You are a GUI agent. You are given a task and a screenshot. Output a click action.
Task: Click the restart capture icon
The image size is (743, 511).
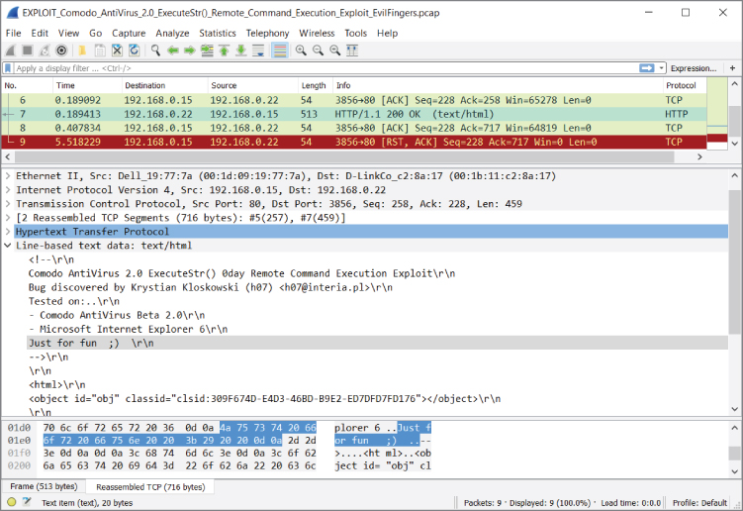45,51
